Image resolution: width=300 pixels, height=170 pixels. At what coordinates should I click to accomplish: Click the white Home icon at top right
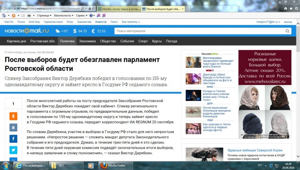coord(286,9)
